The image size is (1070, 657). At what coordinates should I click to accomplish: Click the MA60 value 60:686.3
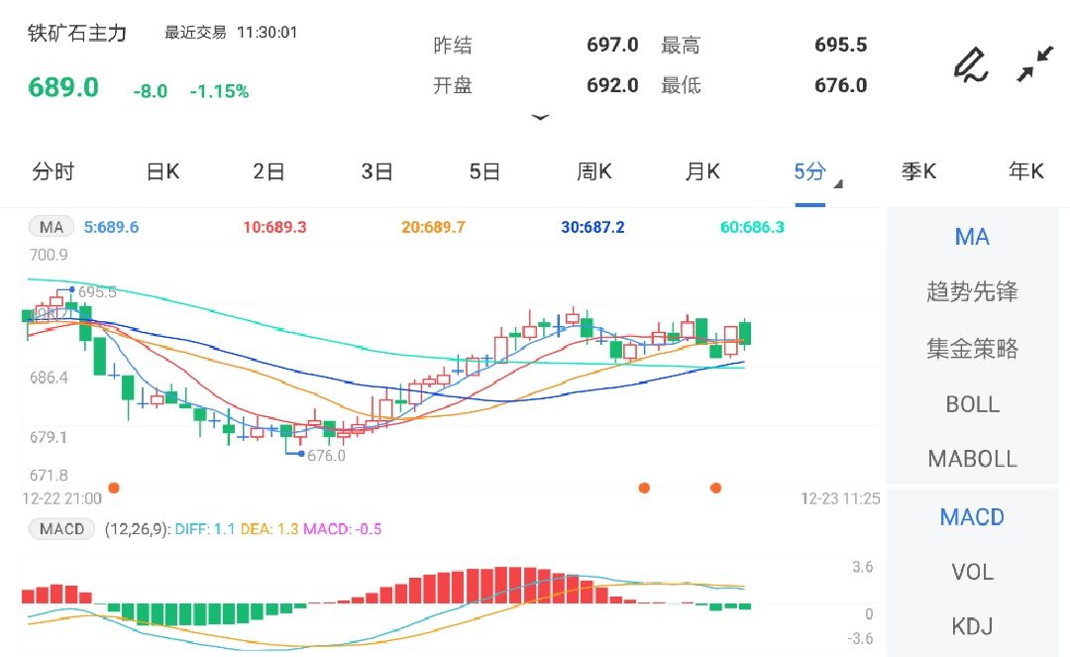(x=752, y=227)
